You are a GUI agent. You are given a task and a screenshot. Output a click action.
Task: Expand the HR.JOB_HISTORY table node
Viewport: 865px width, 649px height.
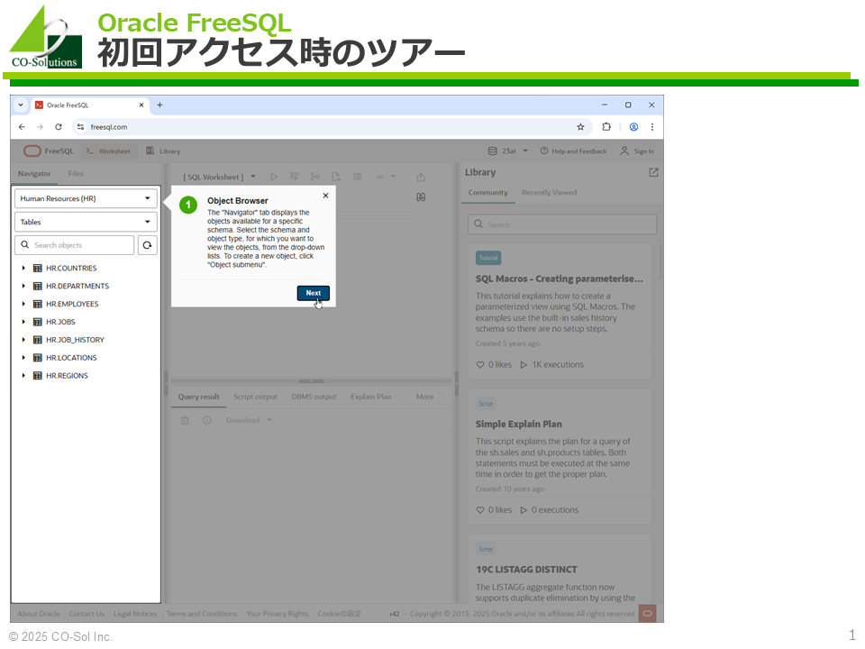pyautogui.click(x=23, y=340)
